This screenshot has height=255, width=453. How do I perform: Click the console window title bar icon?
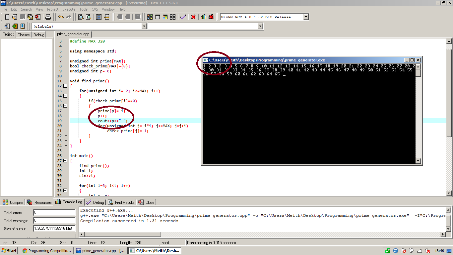click(206, 60)
